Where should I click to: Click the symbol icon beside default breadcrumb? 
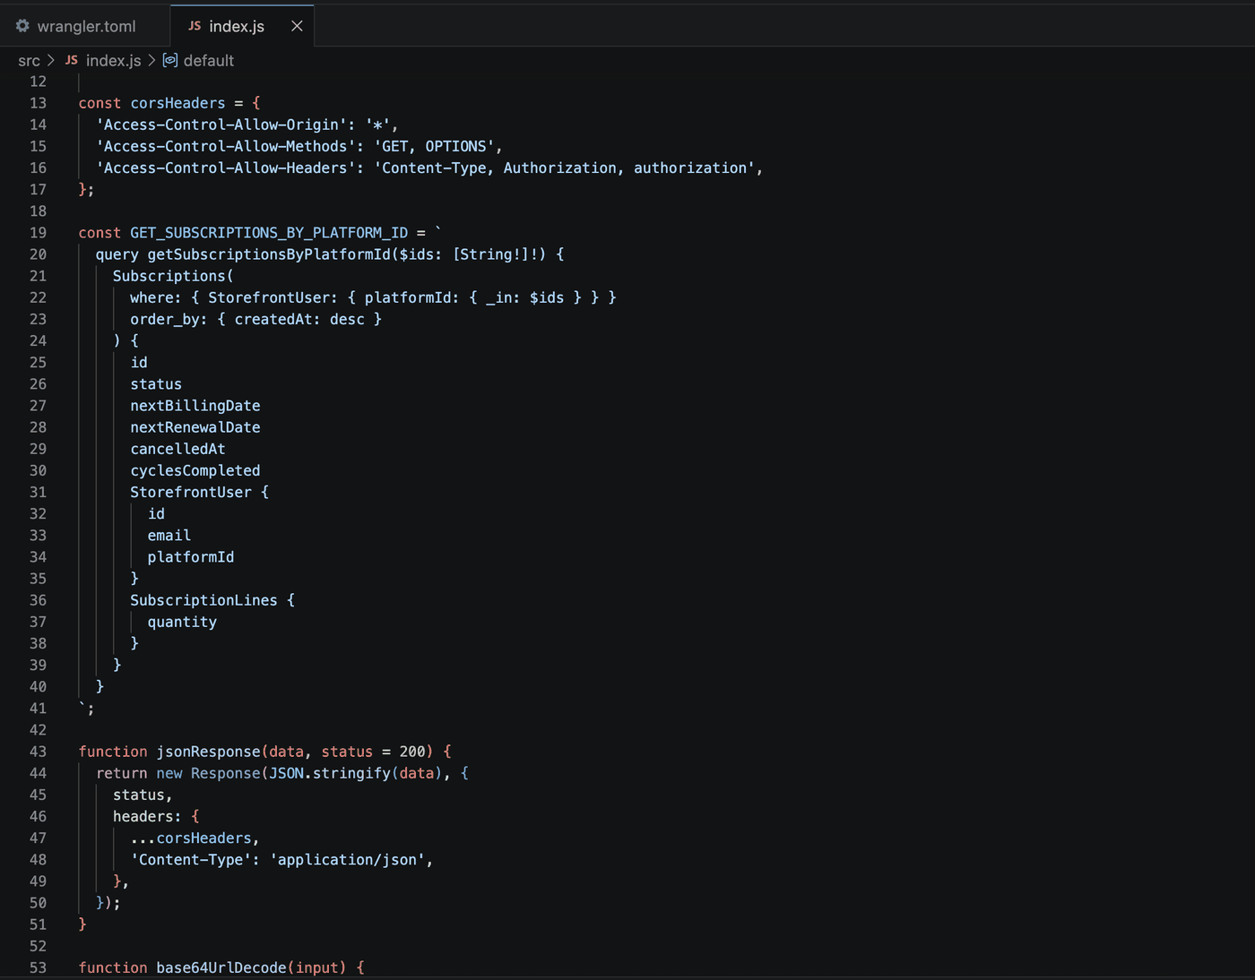pyautogui.click(x=170, y=60)
